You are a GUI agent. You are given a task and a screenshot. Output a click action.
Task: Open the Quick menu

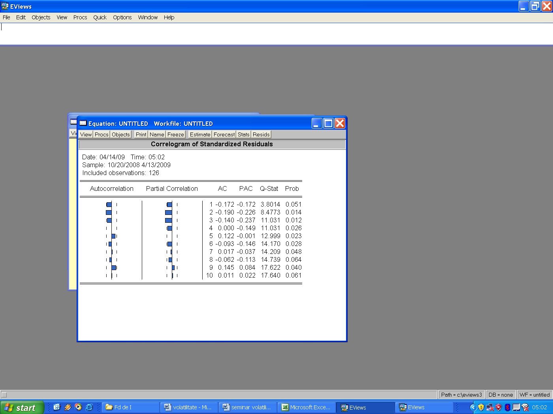100,17
